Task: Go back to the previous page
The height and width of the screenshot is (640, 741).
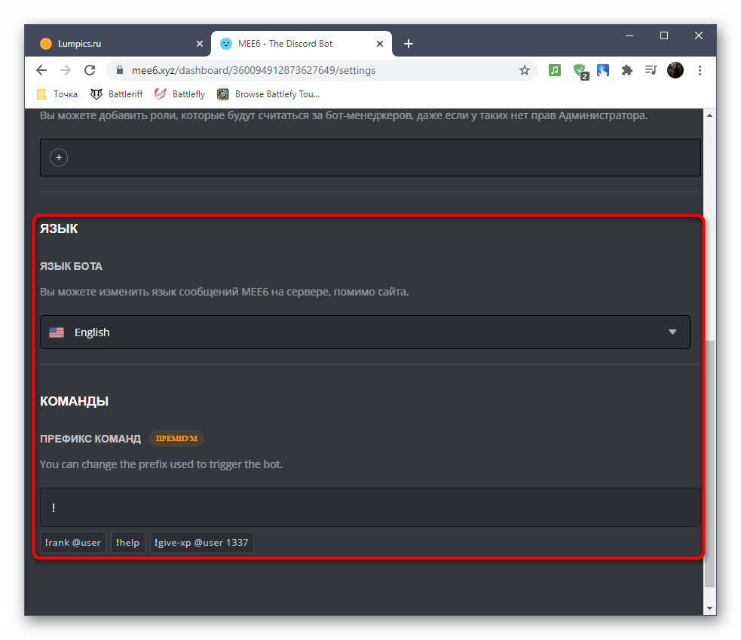Action: 41,70
